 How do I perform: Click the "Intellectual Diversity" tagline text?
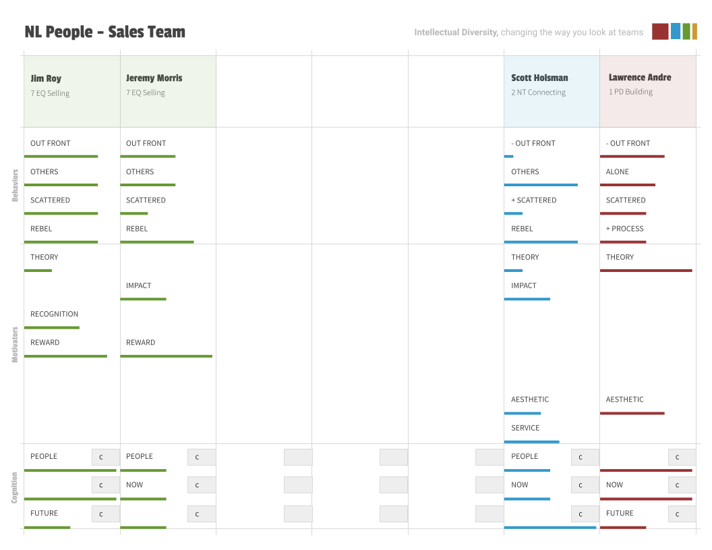click(456, 32)
